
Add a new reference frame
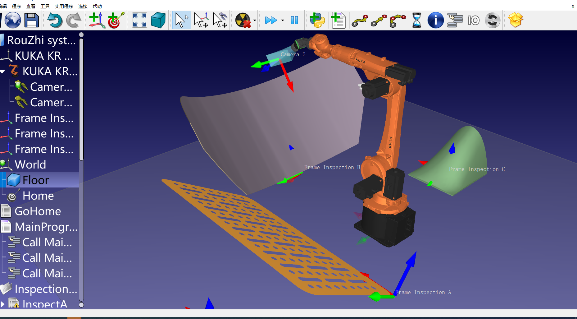click(x=97, y=20)
